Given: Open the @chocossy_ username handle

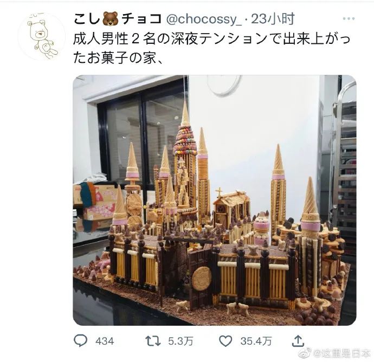Looking at the screenshot, I should pyautogui.click(x=203, y=19).
